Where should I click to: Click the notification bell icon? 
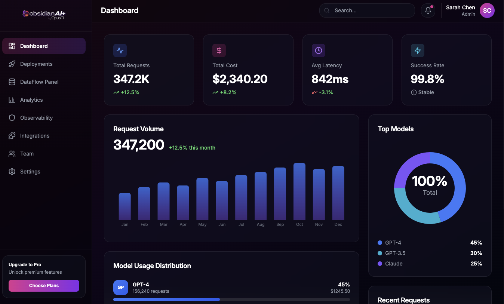pos(428,10)
